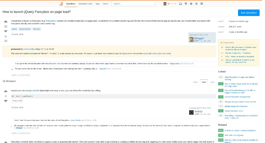Open the jqmodal link in first answer

click(x=33, y=90)
